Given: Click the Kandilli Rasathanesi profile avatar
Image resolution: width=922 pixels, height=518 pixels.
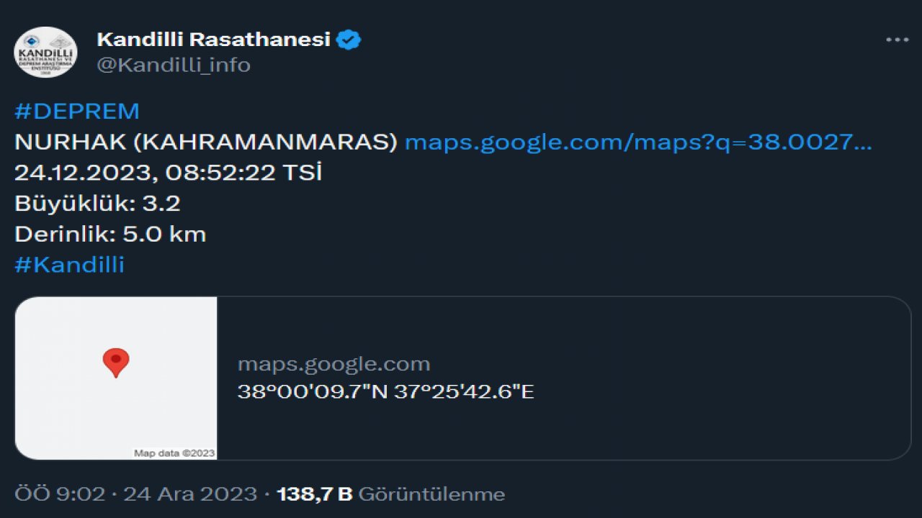Looking at the screenshot, I should (x=45, y=50).
